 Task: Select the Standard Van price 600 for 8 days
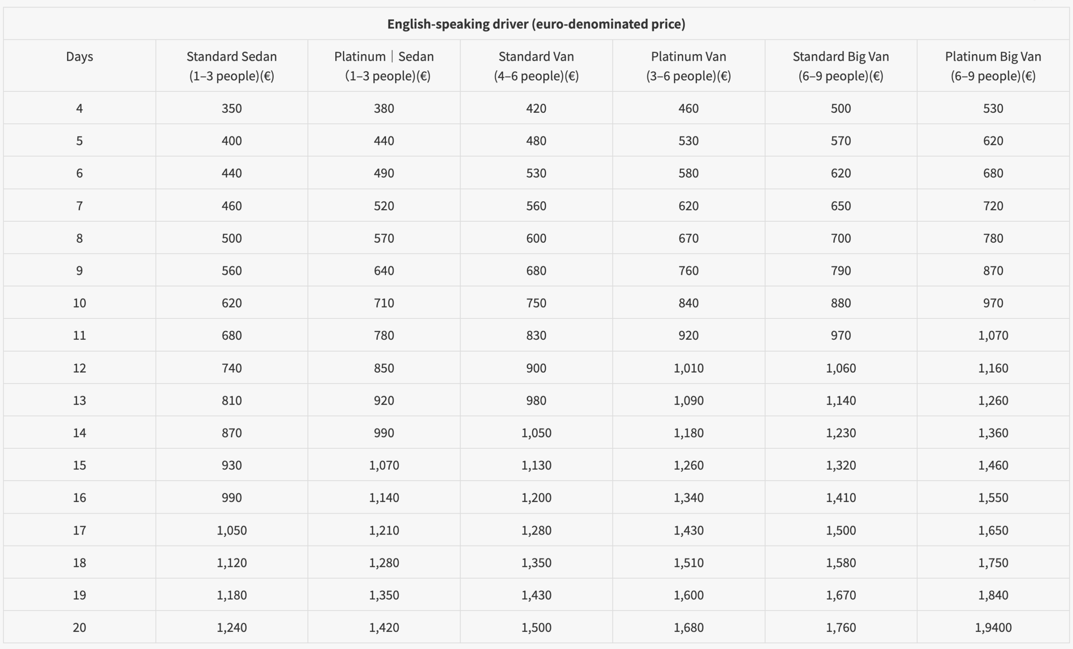(x=536, y=238)
